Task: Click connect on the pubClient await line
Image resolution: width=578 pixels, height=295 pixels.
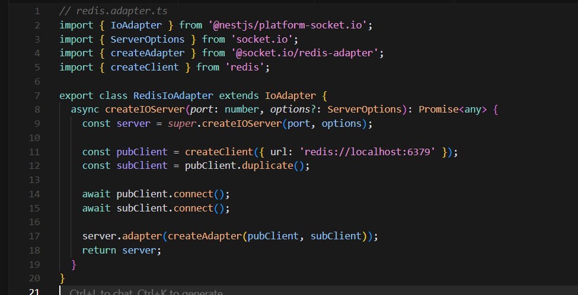Action: point(193,194)
